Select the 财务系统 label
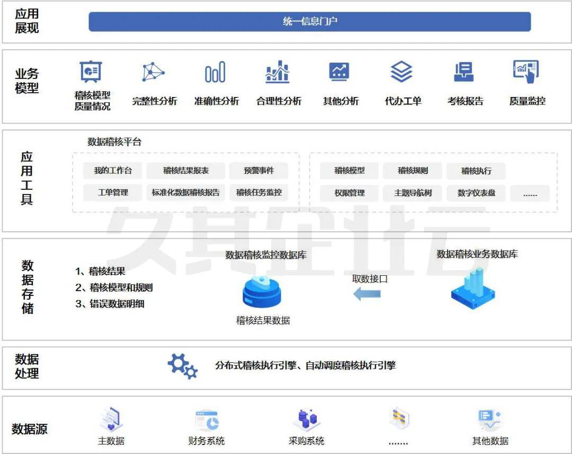This screenshot has width=572, height=454. coord(207,441)
